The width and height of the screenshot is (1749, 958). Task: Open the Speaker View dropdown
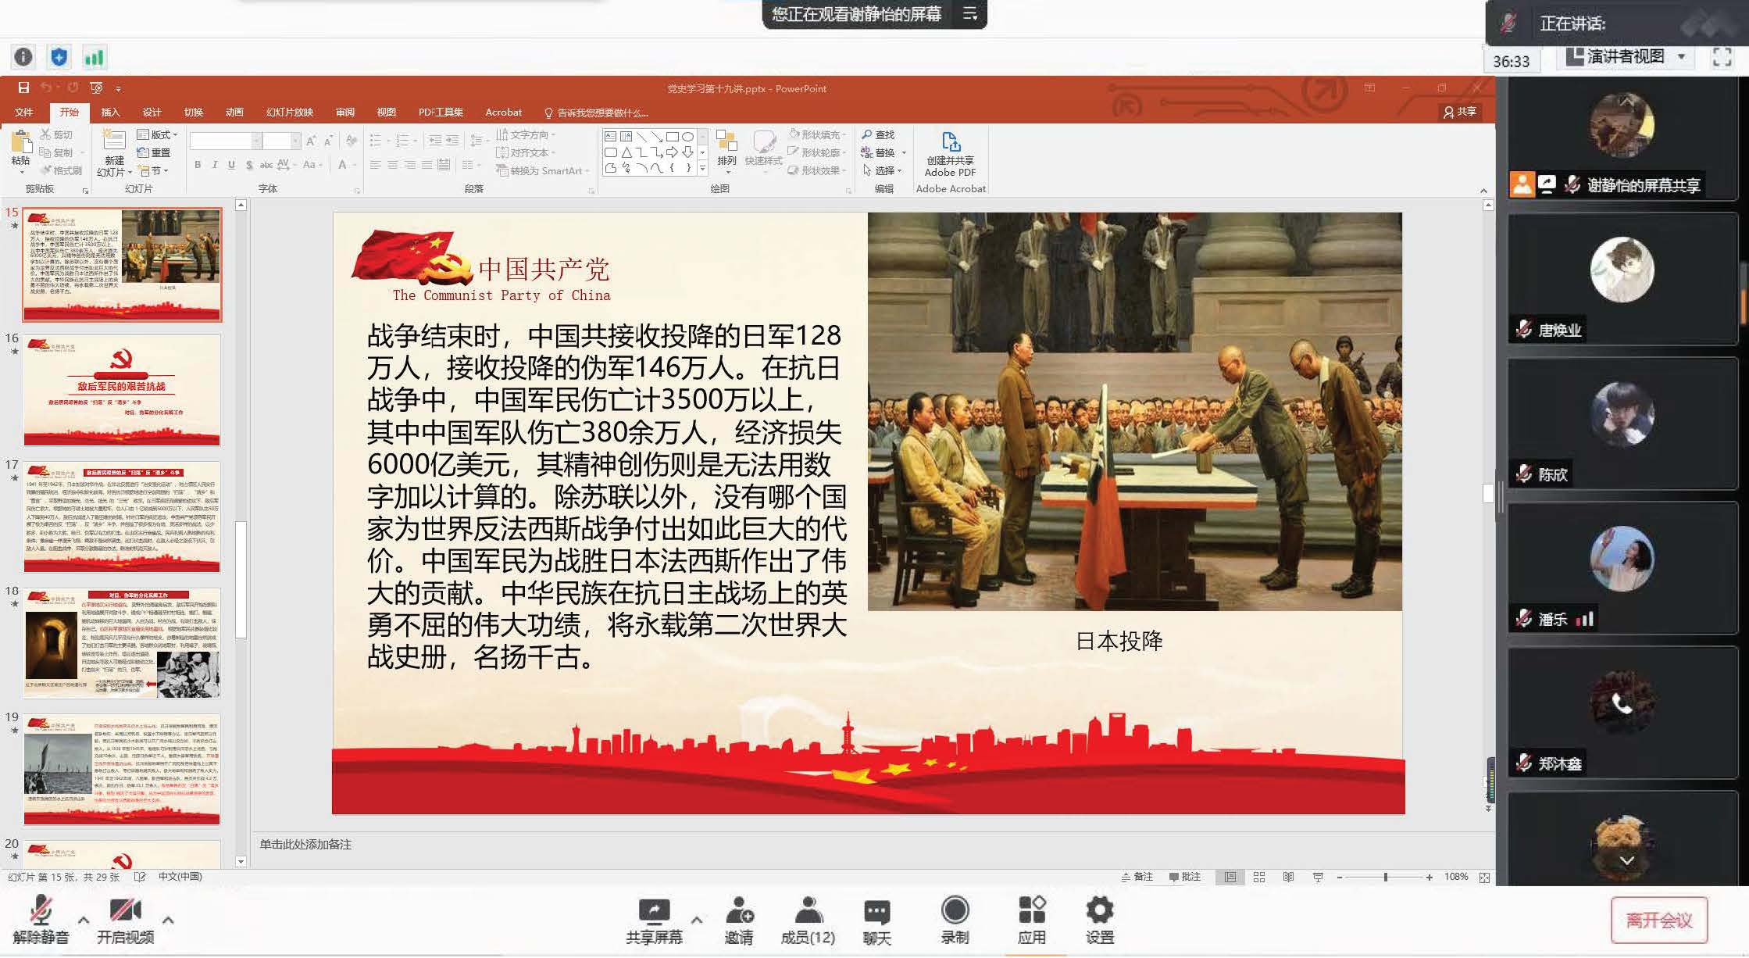(1629, 57)
